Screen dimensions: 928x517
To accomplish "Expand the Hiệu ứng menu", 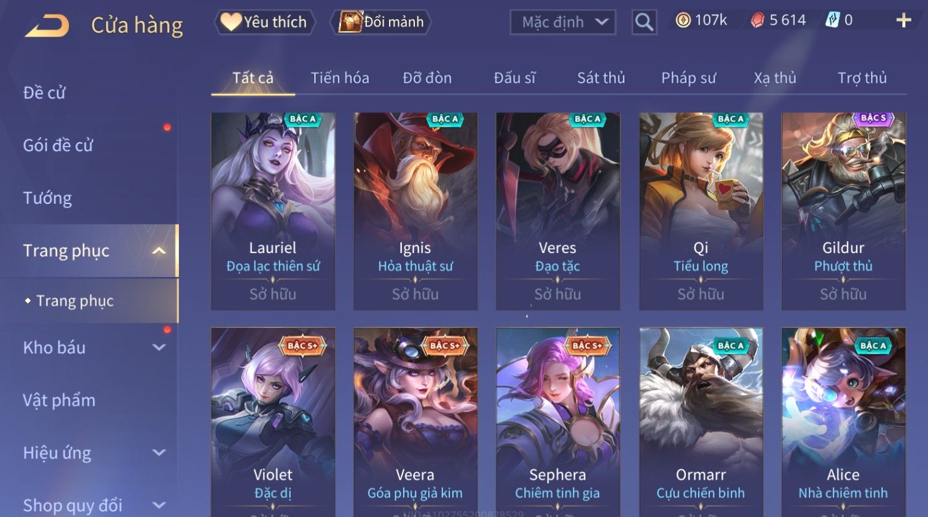I will (x=159, y=453).
